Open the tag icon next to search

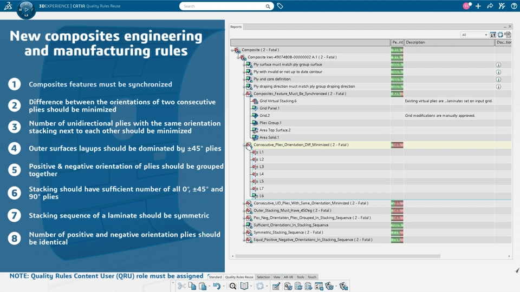(280, 6)
